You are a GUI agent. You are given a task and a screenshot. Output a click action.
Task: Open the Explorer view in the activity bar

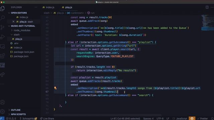pyautogui.click(x=2, y=8)
